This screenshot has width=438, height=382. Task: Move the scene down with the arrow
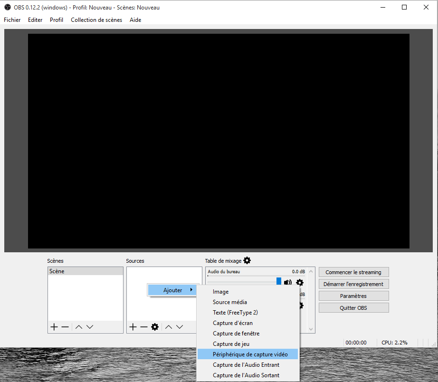pyautogui.click(x=90, y=327)
